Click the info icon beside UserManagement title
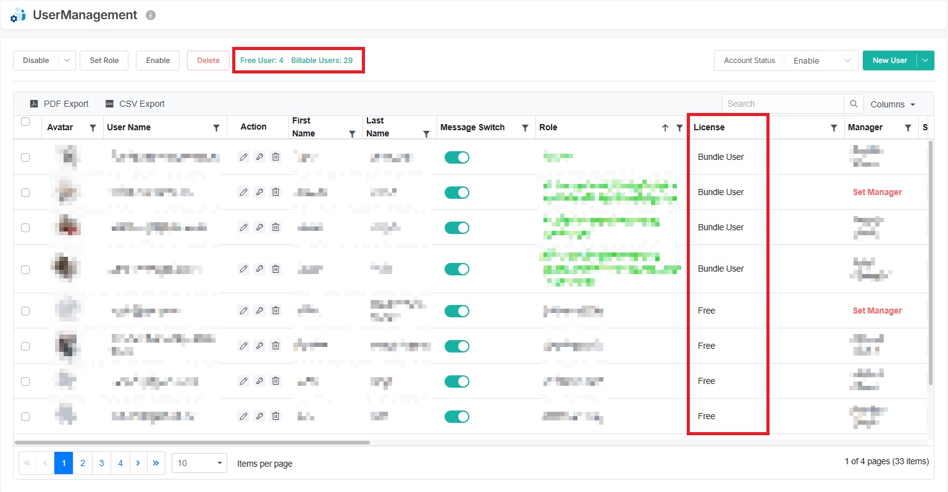The width and height of the screenshot is (948, 492). click(x=151, y=15)
